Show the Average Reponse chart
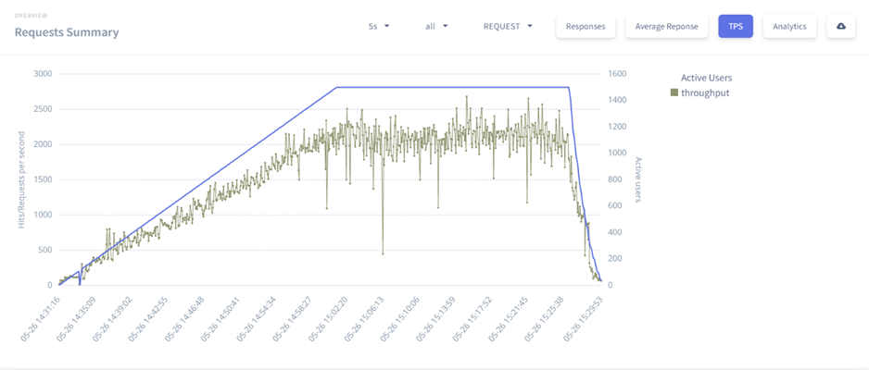The image size is (869, 370). pyautogui.click(x=667, y=27)
